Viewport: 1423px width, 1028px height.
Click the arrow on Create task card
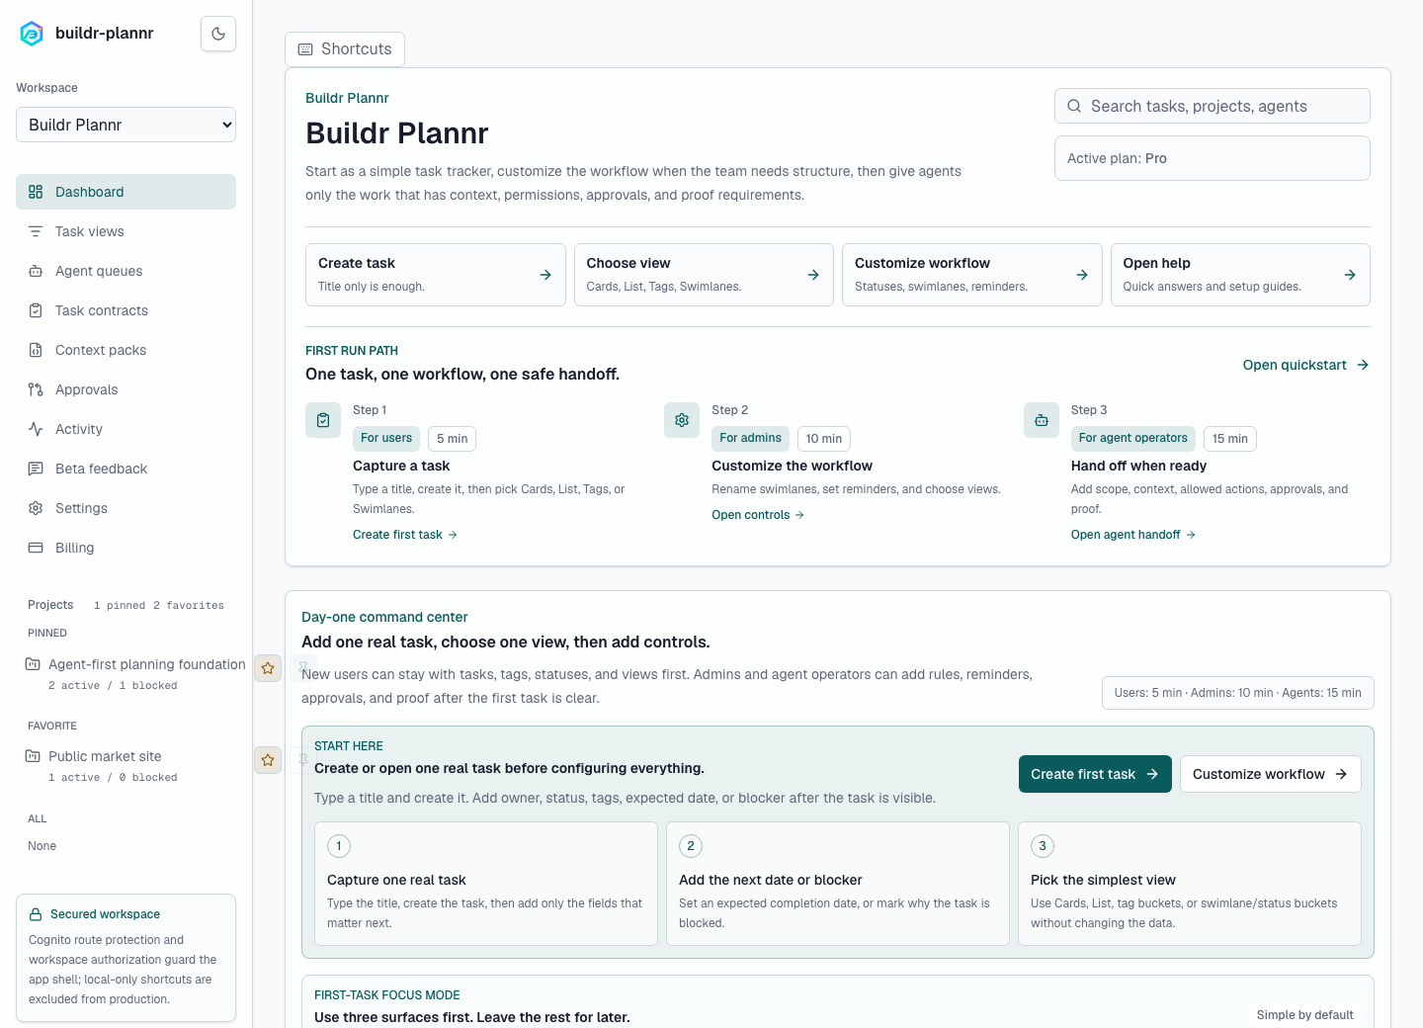click(545, 275)
